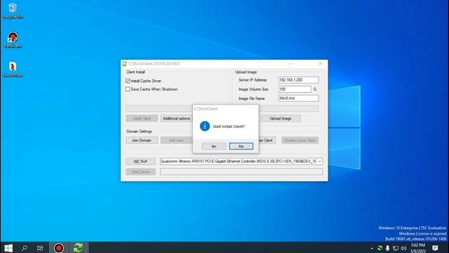Open the notification center icon

point(435,248)
